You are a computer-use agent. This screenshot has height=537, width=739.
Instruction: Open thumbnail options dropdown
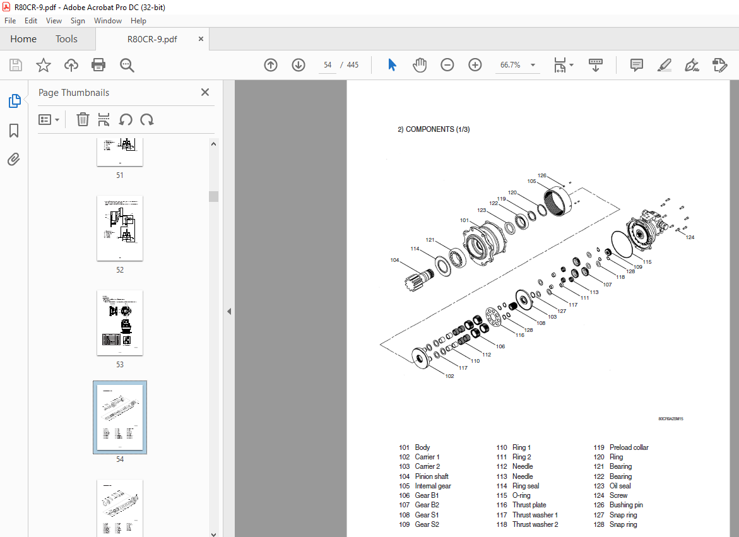[x=49, y=120]
